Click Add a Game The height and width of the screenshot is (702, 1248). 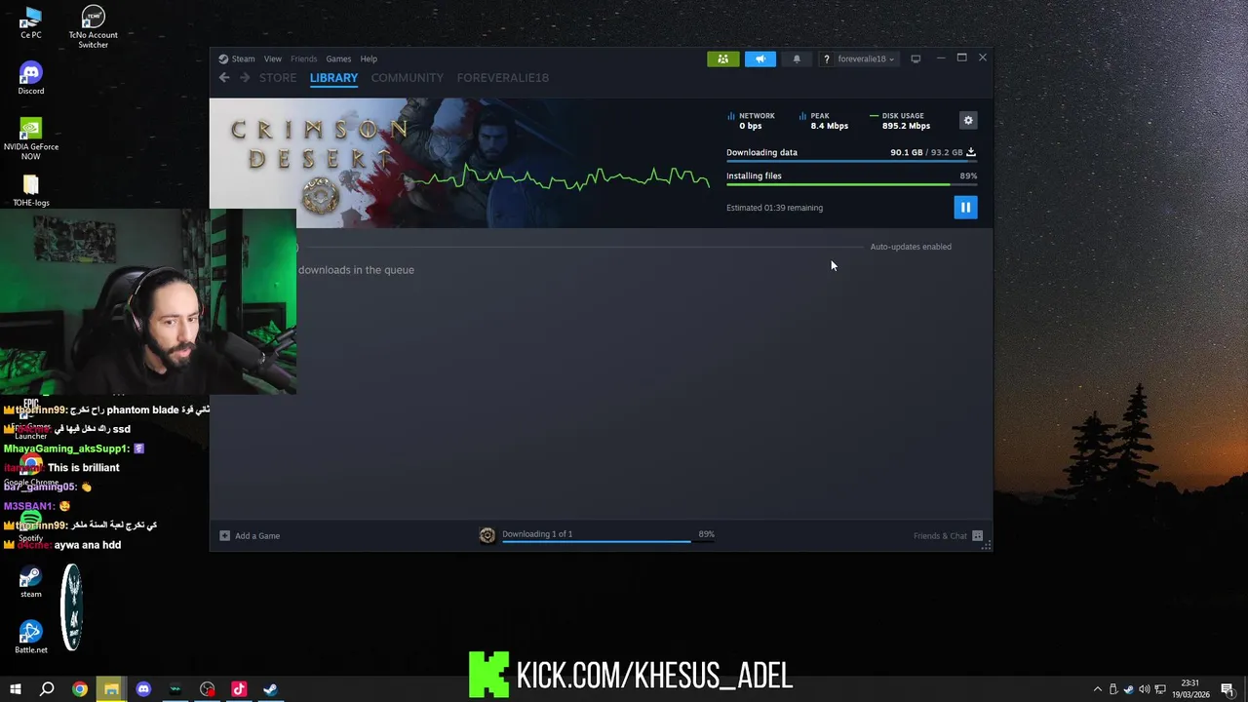coord(257,535)
